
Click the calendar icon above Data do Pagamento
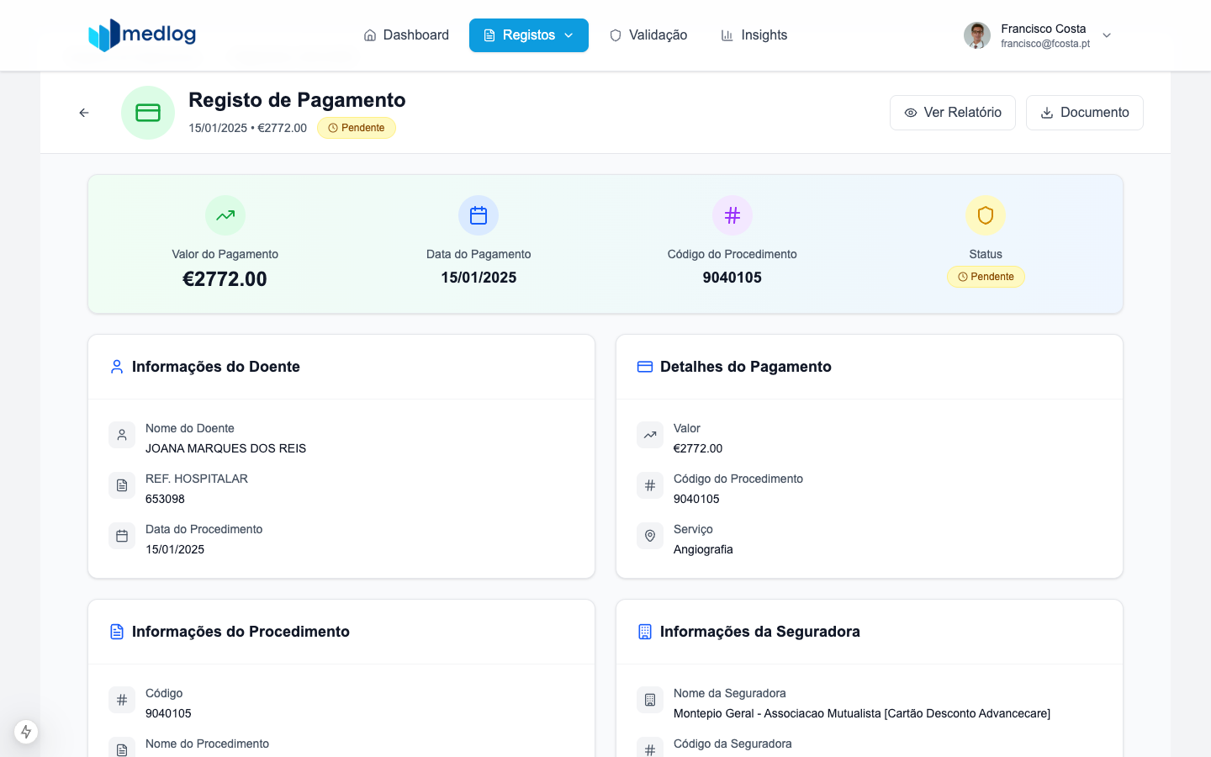pyautogui.click(x=479, y=215)
